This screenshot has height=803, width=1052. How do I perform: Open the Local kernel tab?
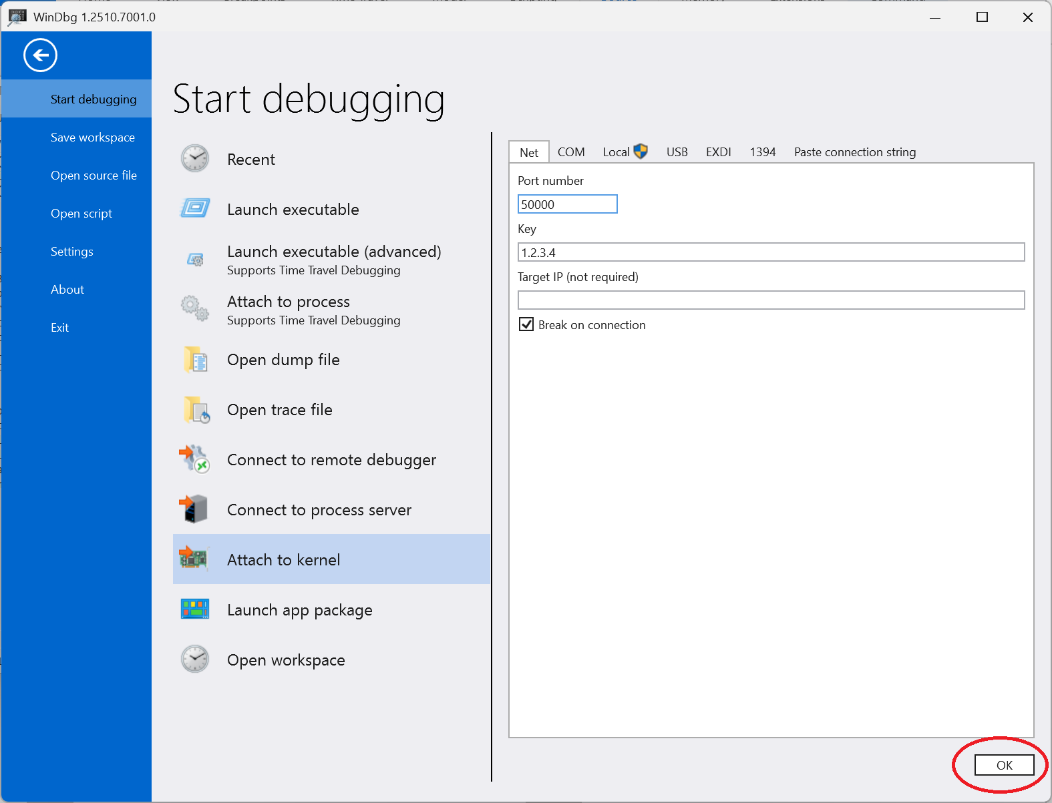[x=625, y=152]
